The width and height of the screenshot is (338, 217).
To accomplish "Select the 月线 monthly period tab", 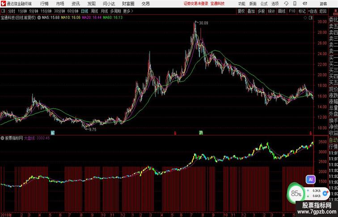I will coord(104,11).
